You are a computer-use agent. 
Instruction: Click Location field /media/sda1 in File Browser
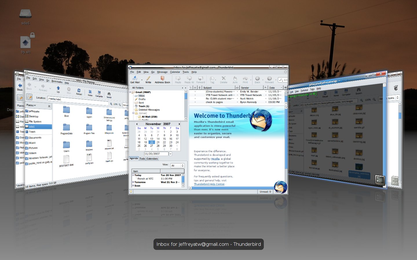point(78,100)
